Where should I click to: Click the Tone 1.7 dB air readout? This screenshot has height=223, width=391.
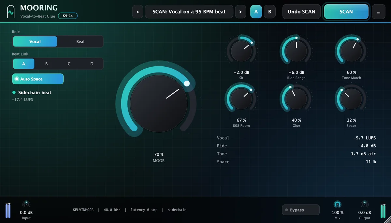(x=296, y=154)
